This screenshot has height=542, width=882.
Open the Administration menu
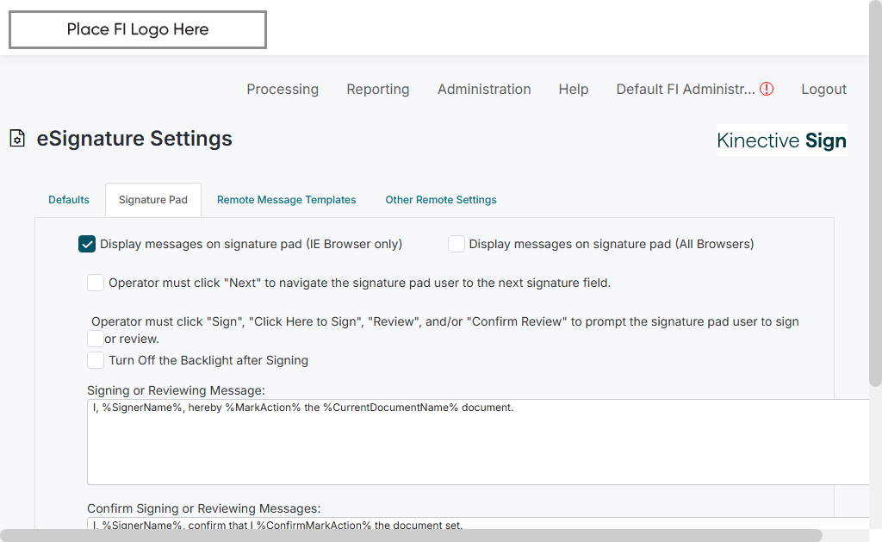pyautogui.click(x=484, y=89)
